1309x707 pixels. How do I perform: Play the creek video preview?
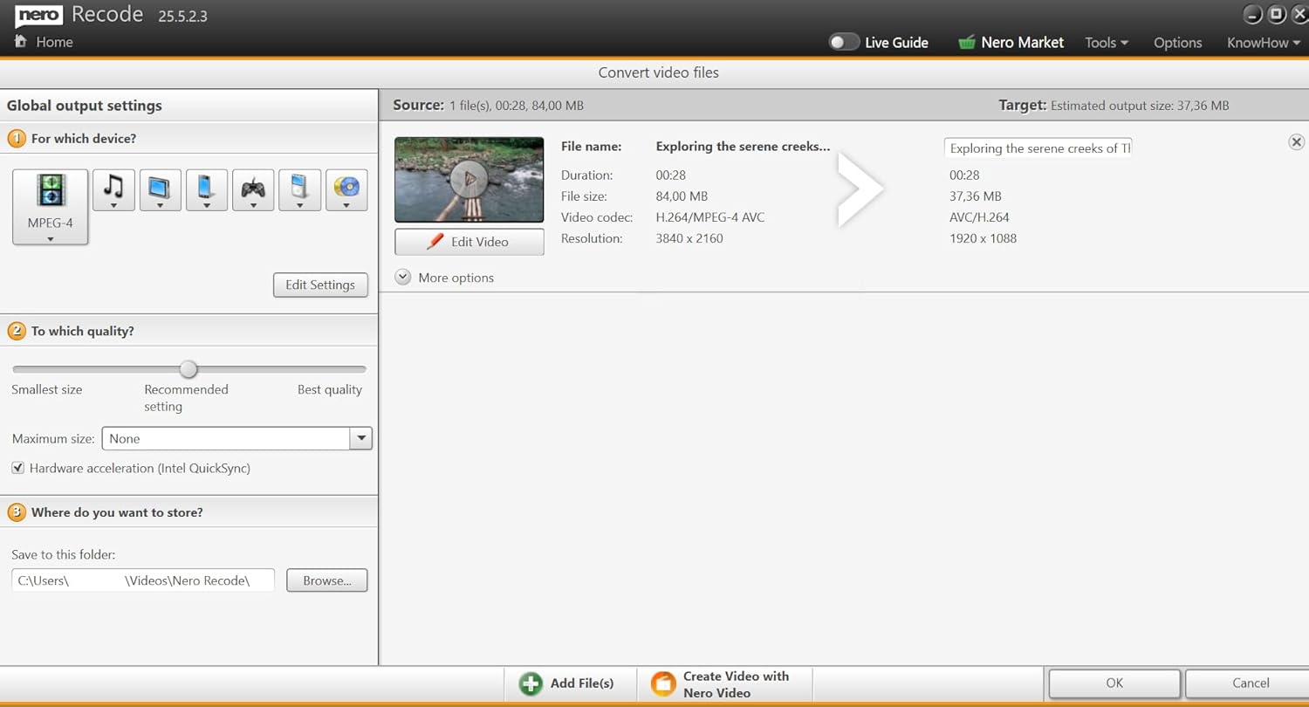click(x=469, y=180)
